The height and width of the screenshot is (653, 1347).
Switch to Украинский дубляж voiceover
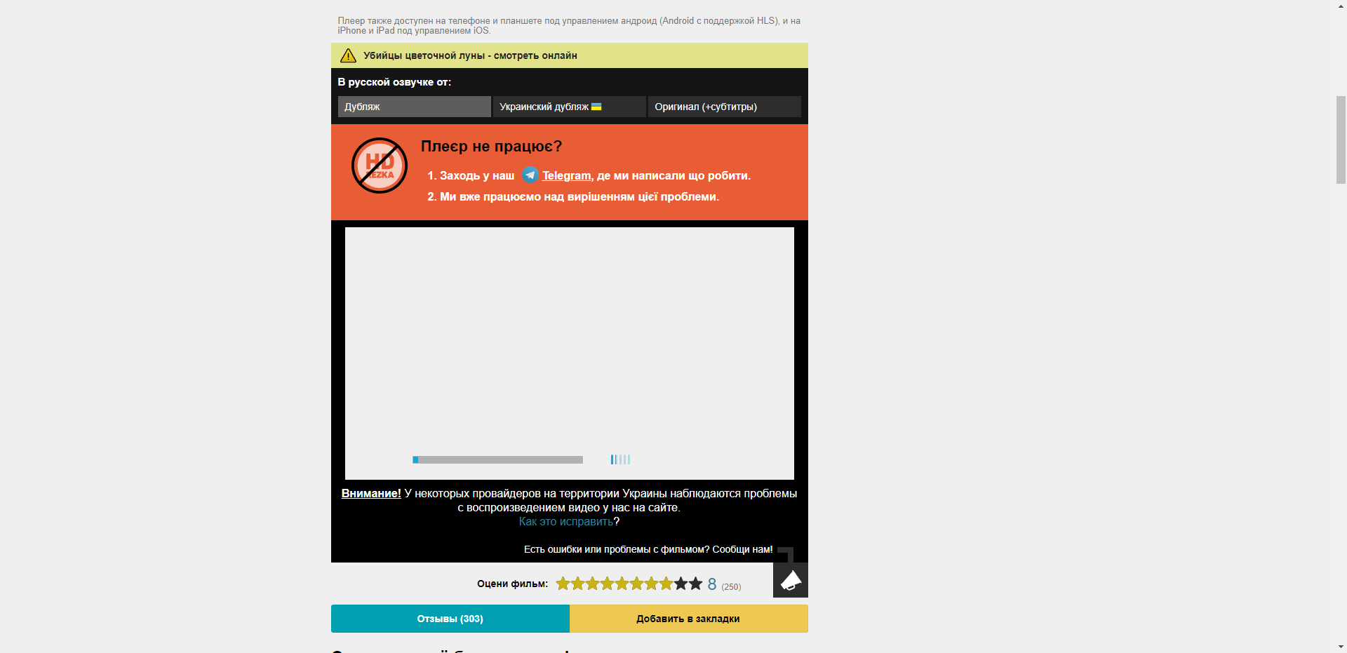click(544, 107)
